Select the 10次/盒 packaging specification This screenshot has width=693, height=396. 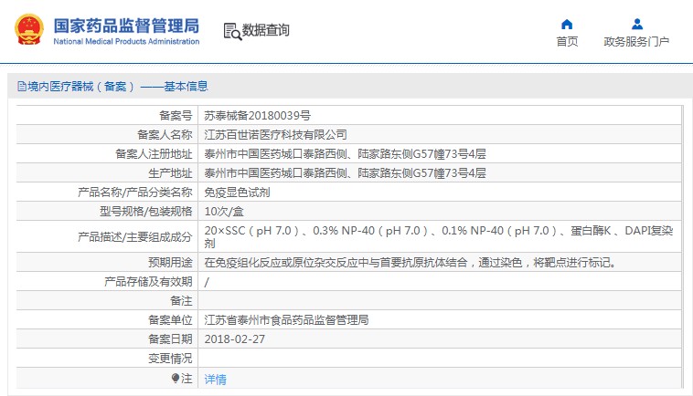coord(224,212)
